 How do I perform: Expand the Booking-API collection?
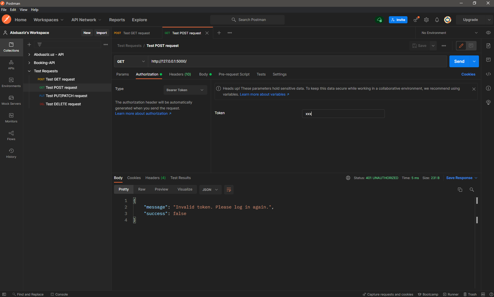pyautogui.click(x=29, y=63)
